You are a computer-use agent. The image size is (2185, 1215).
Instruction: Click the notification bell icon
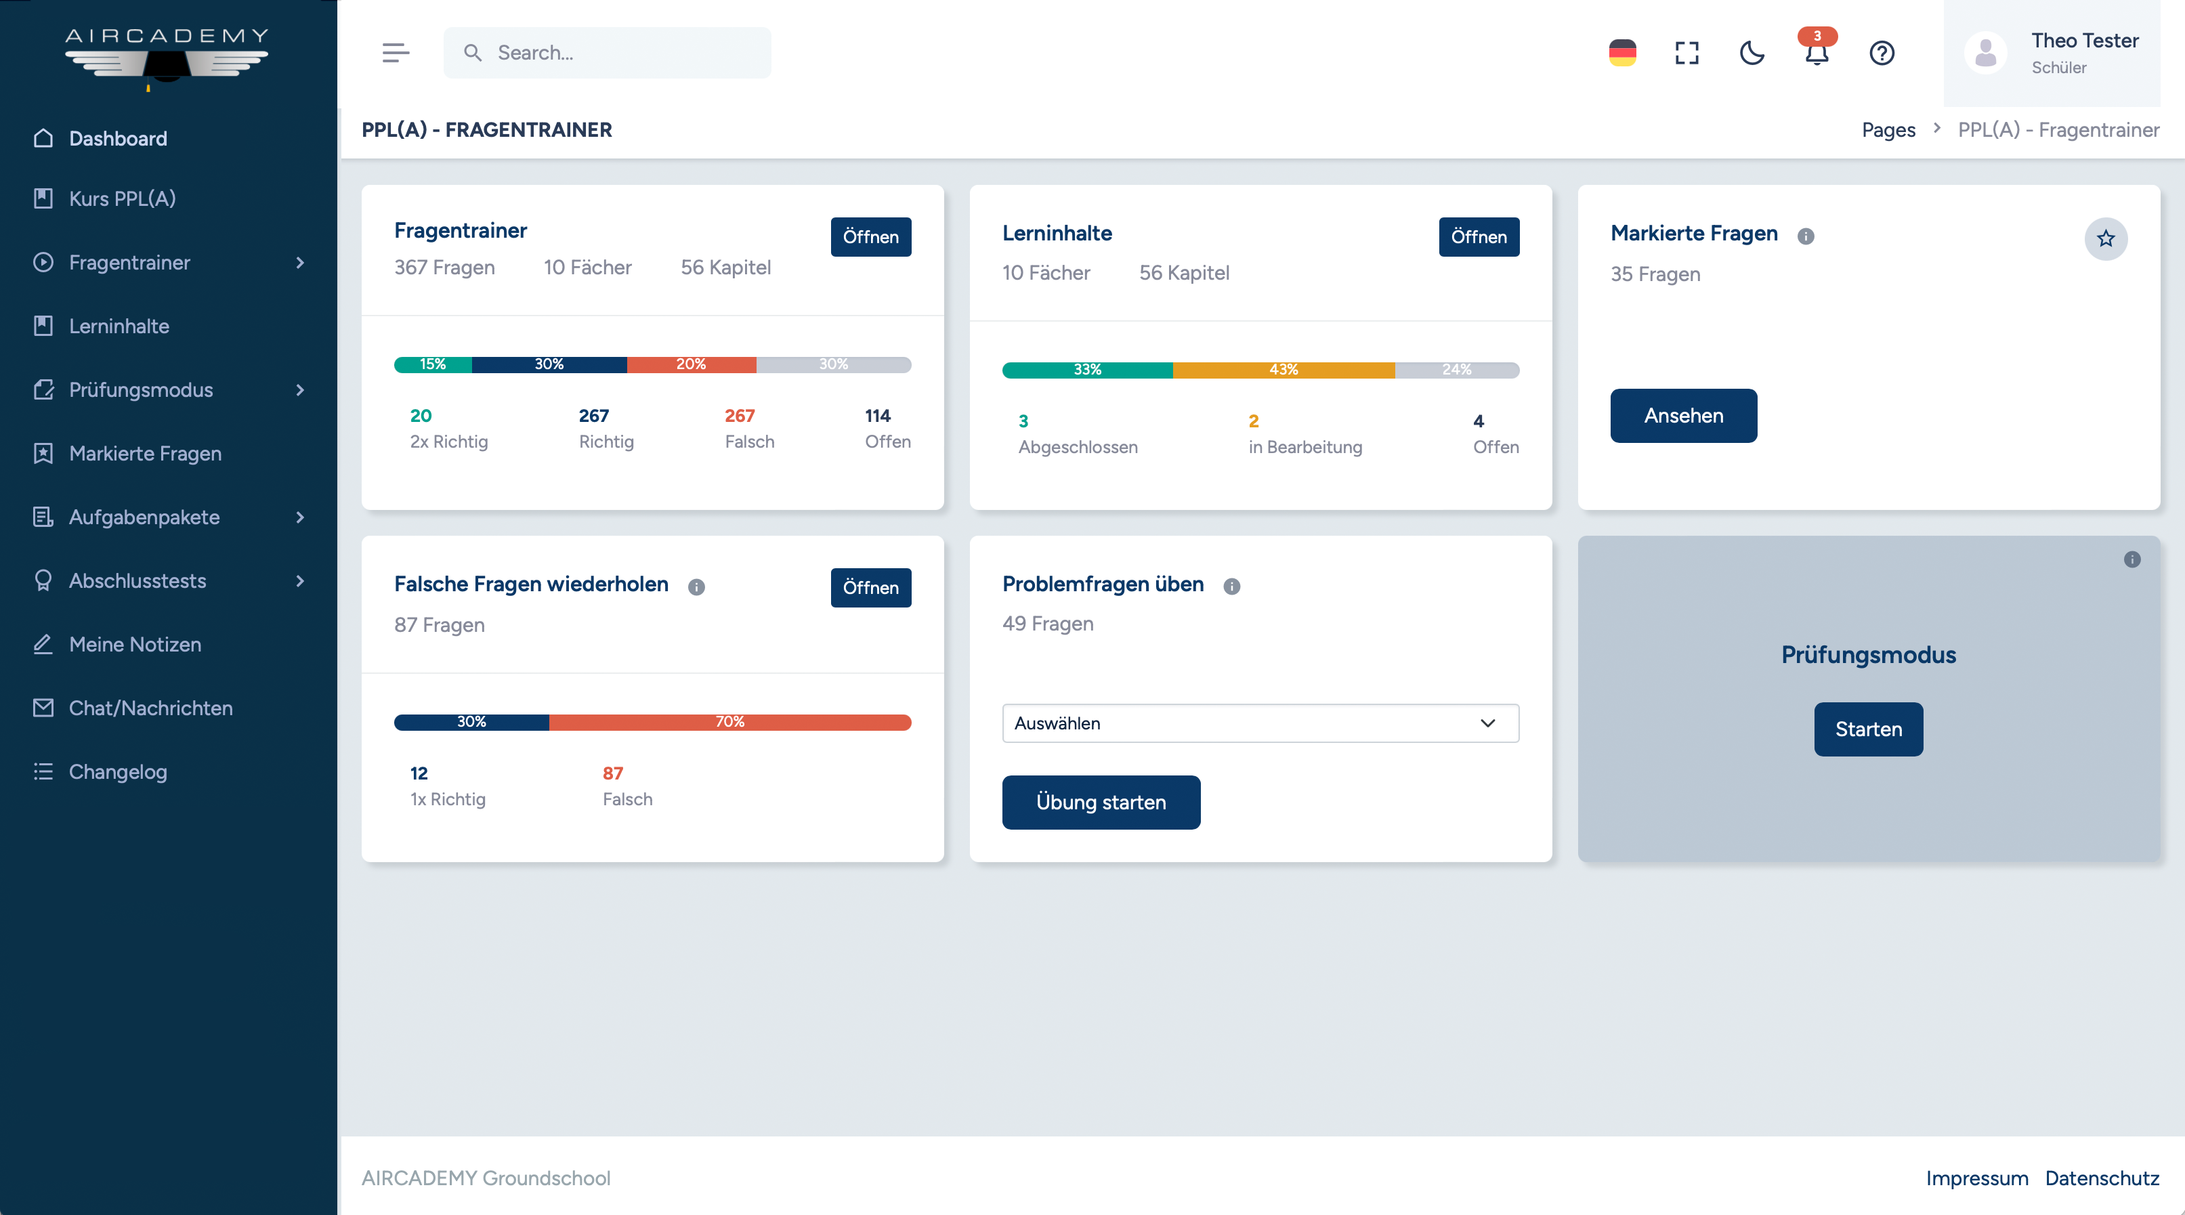[x=1816, y=54]
